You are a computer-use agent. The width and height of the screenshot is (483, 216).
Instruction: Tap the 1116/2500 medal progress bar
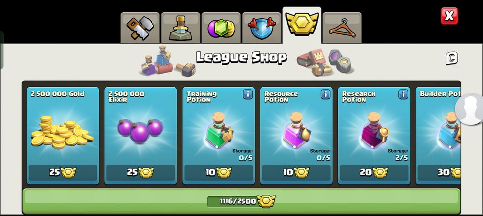pos(241,201)
